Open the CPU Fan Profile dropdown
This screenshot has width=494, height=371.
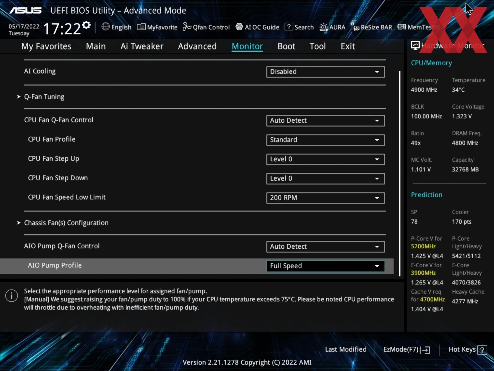point(325,140)
